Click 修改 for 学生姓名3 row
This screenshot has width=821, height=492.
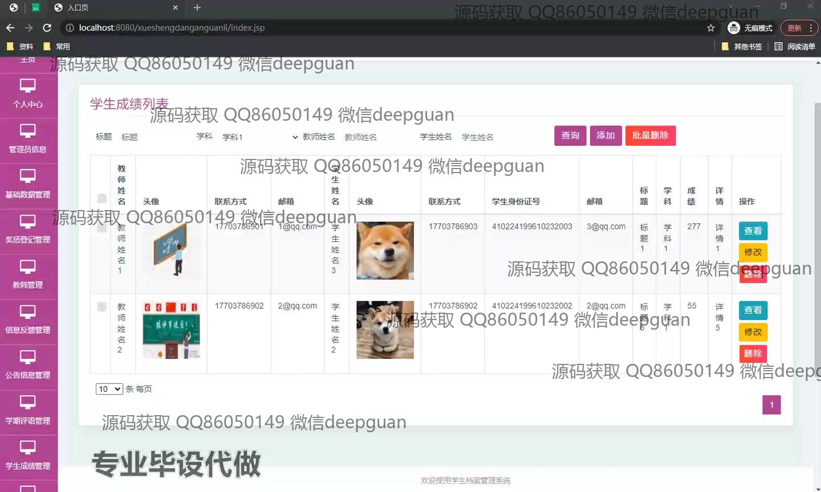[753, 252]
